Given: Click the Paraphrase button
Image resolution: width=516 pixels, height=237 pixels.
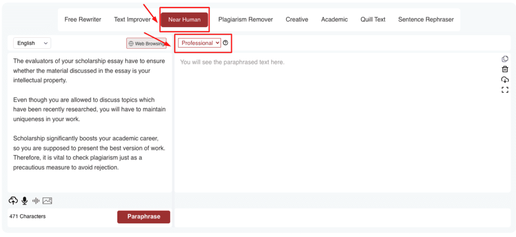Looking at the screenshot, I should coord(144,216).
